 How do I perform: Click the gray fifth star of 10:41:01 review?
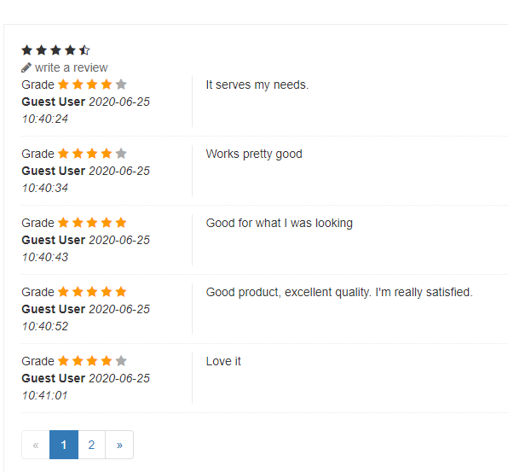coord(121,361)
